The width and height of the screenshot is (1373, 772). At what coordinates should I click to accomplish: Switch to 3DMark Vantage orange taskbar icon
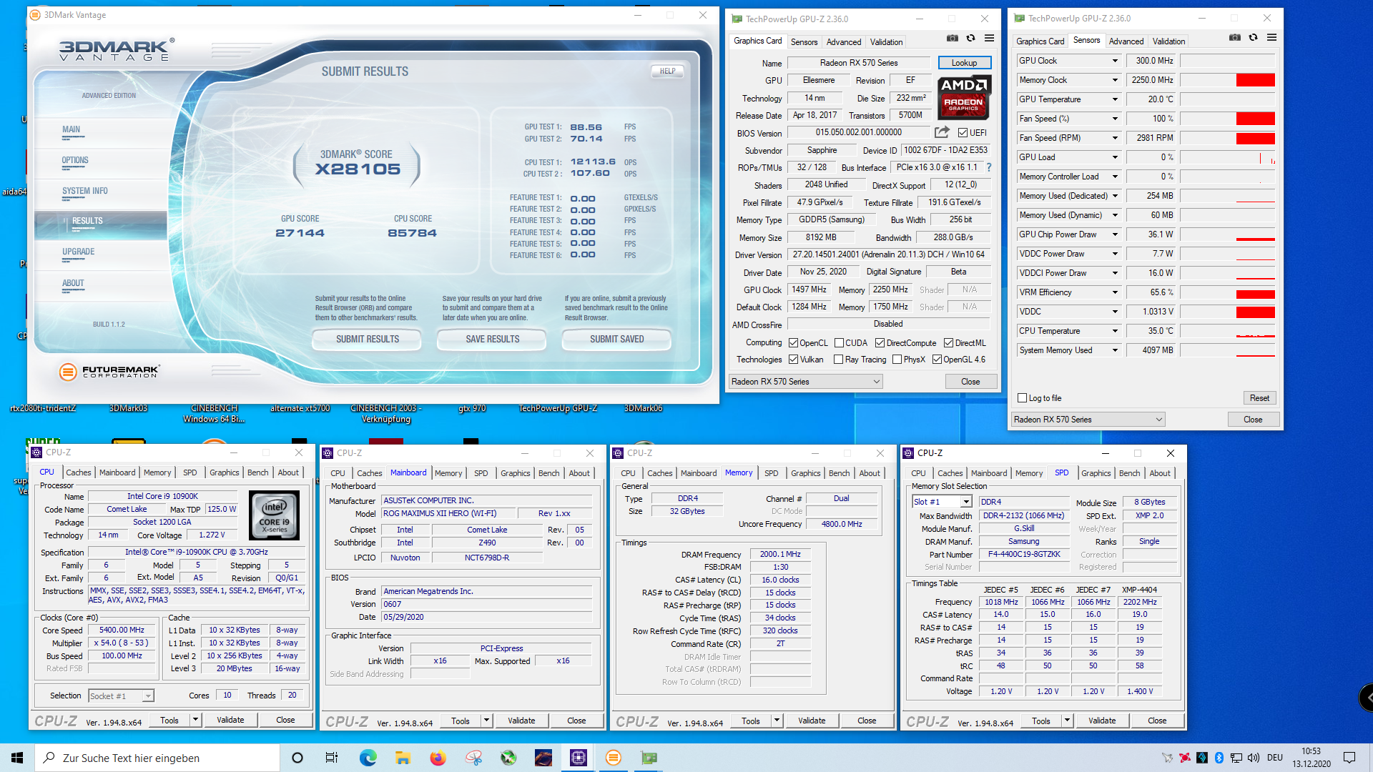(x=614, y=758)
